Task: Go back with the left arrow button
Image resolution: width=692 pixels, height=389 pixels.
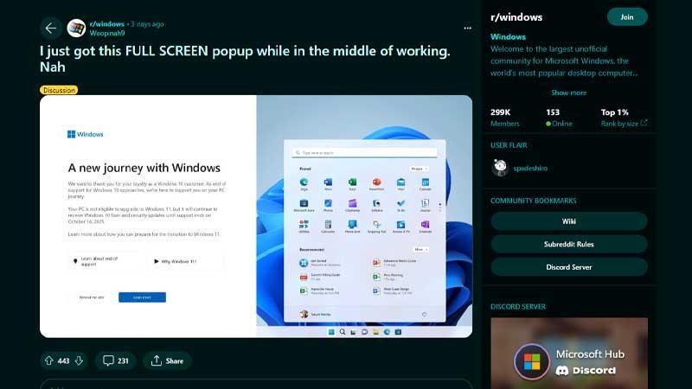Action: click(51, 29)
